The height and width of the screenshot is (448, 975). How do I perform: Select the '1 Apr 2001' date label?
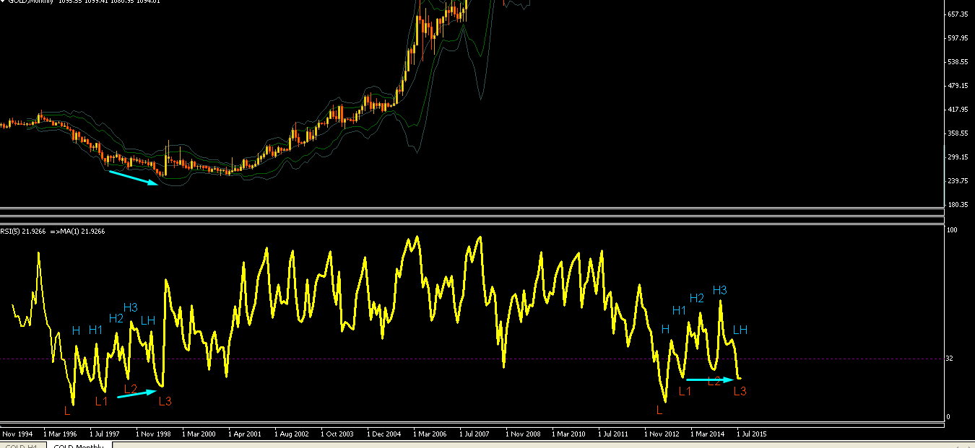coord(244,434)
